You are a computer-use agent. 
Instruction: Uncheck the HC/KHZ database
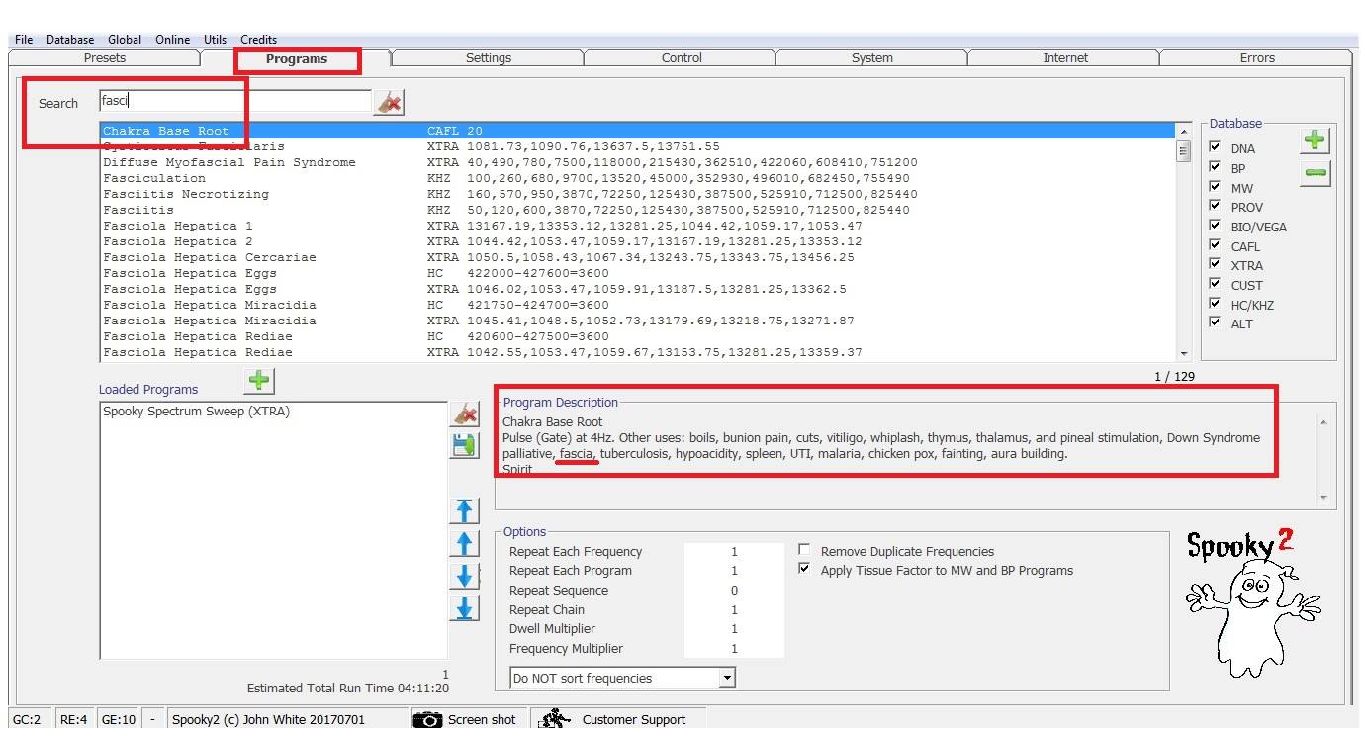[1216, 304]
